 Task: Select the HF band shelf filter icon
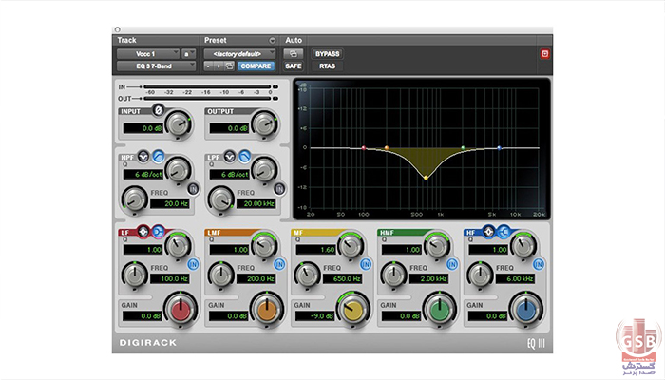point(505,231)
